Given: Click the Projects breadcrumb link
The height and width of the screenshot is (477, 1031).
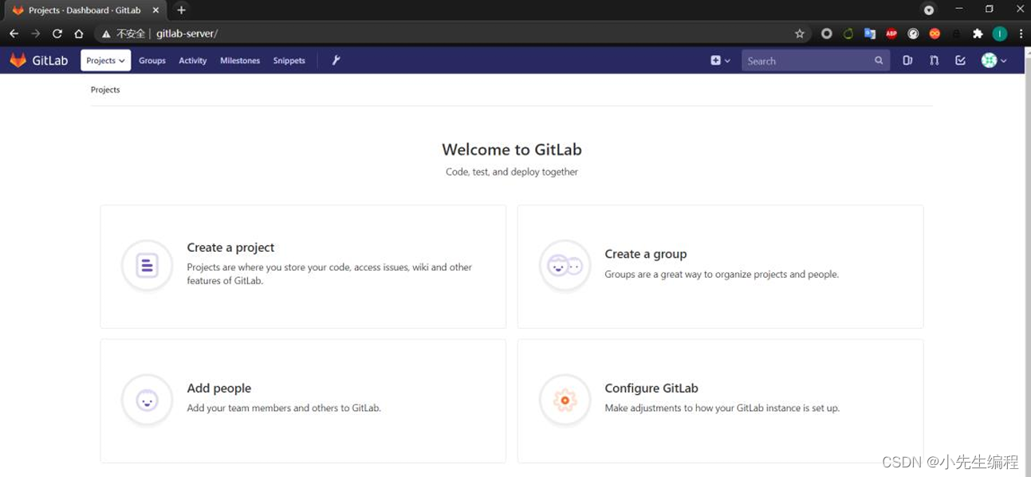Looking at the screenshot, I should click(105, 90).
